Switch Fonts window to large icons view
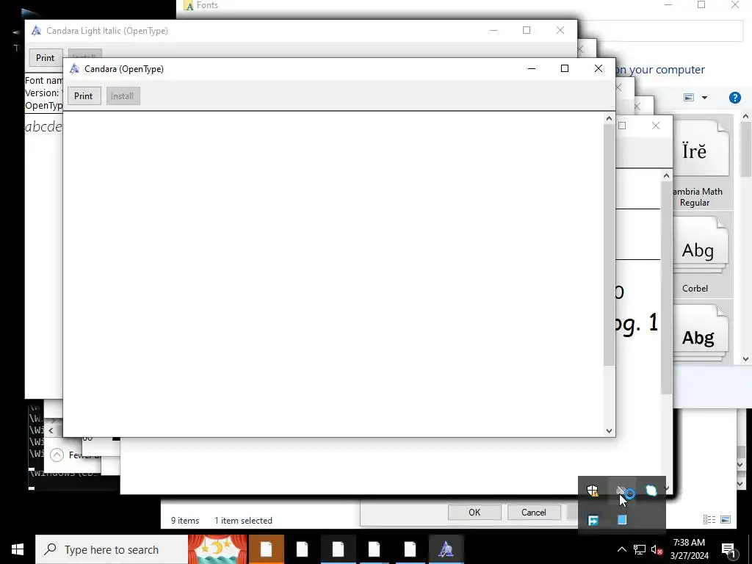752x564 pixels. [x=726, y=519]
